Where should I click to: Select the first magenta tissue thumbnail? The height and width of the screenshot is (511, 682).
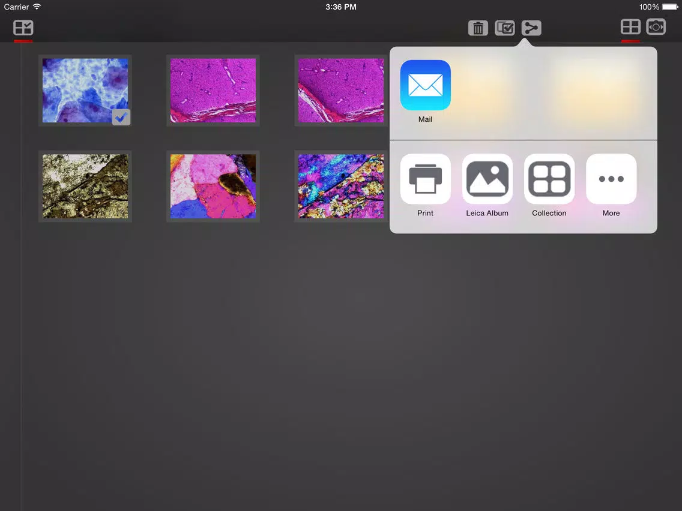[213, 91]
